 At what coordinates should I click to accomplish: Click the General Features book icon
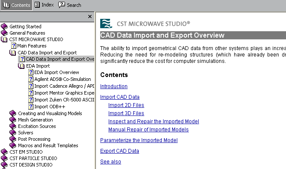point(4,33)
